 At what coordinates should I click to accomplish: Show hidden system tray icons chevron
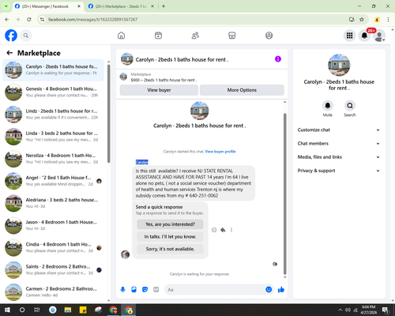pyautogui.click(x=340, y=310)
